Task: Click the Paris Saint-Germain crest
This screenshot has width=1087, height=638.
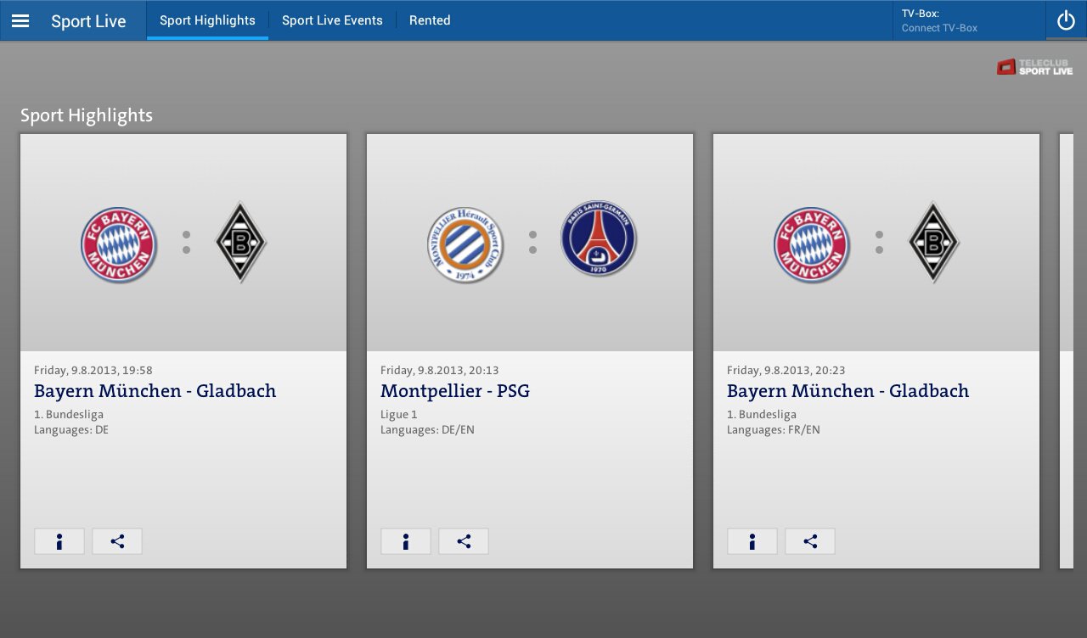Action: point(599,238)
